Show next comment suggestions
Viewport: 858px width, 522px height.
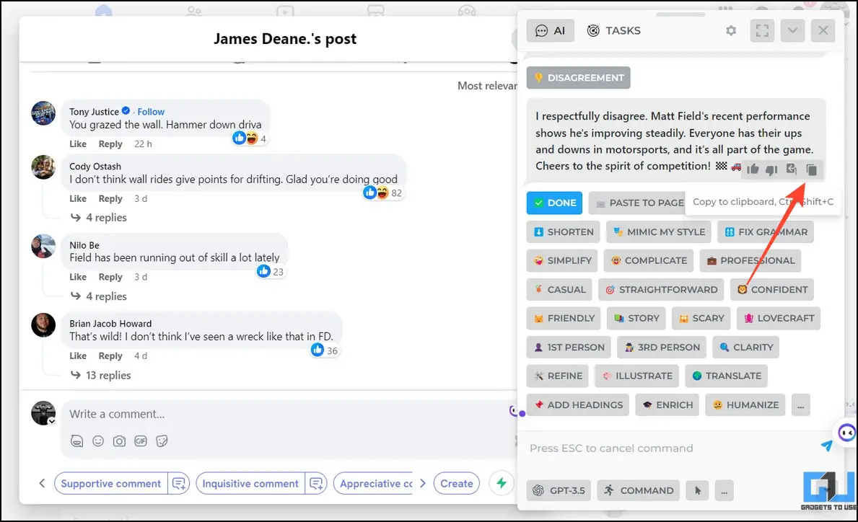422,483
